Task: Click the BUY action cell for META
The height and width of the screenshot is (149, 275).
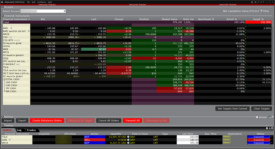Action: point(95,143)
